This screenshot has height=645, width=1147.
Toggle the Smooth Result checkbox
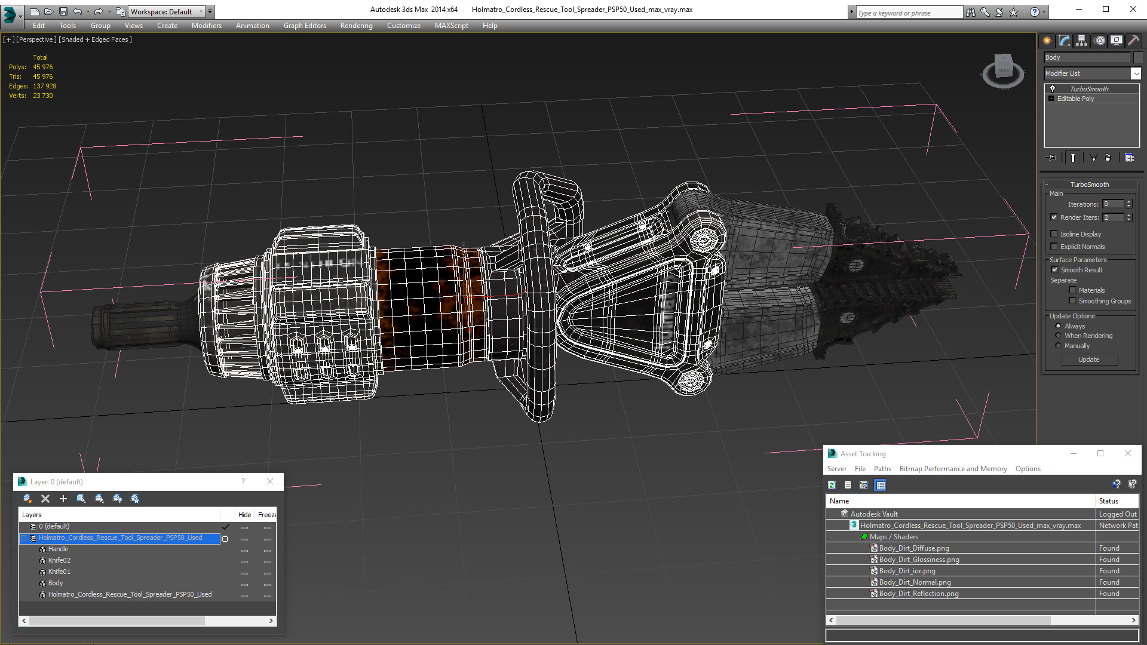pos(1054,270)
